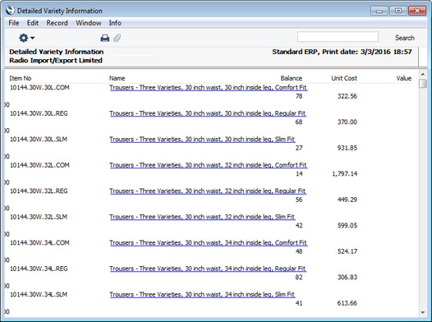This screenshot has width=432, height=322.
Task: Click the application logo in title bar
Action: coord(10,11)
